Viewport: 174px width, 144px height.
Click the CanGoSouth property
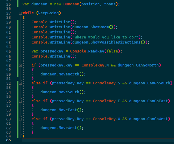pos(159,83)
